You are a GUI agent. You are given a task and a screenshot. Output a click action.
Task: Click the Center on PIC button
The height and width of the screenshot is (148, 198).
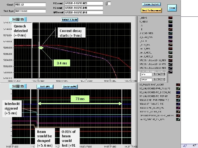tap(70, 87)
